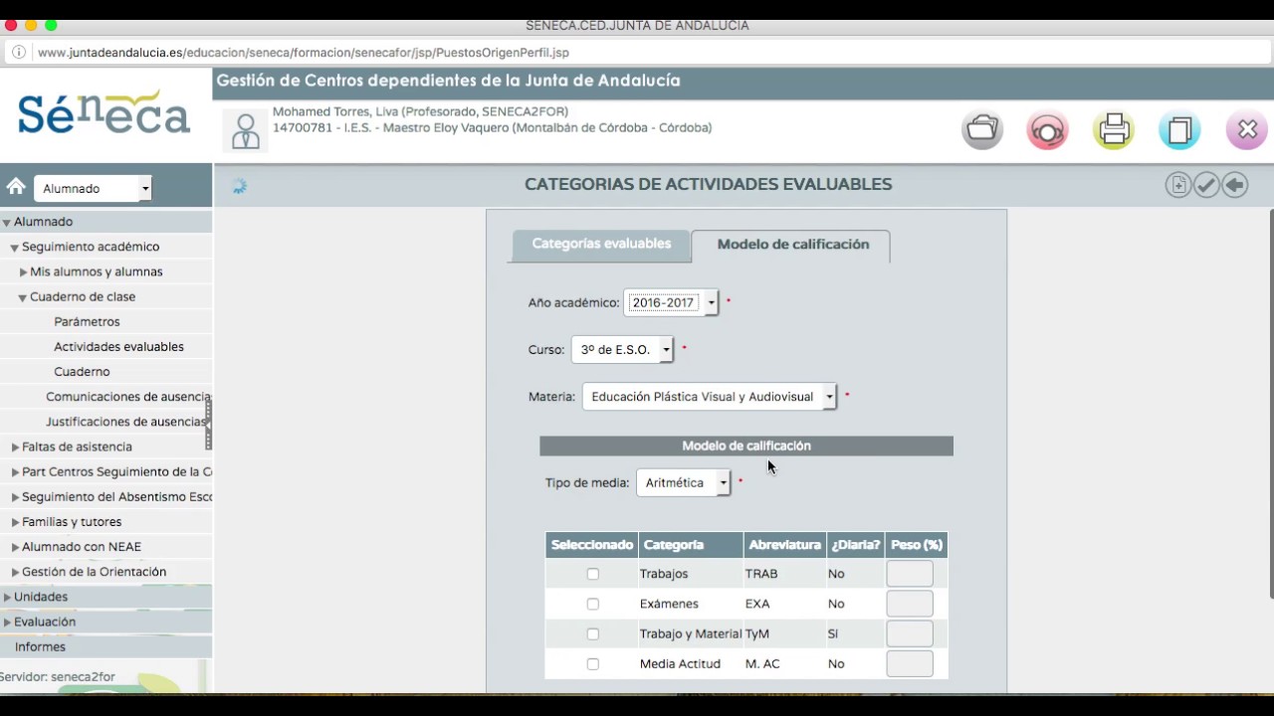Open Actividades evaluables in sidebar
The height and width of the screenshot is (716, 1274).
pos(118,346)
